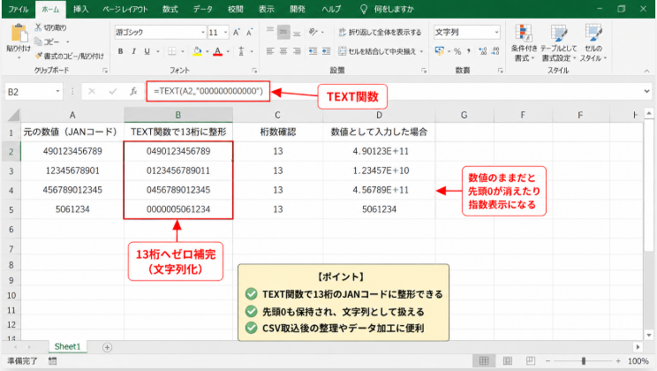Toggle wrap text (折り返して全体を表示する)

[380, 33]
